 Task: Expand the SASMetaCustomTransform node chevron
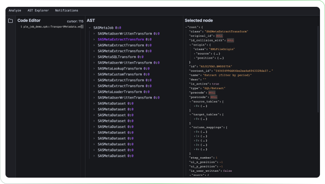(94, 74)
